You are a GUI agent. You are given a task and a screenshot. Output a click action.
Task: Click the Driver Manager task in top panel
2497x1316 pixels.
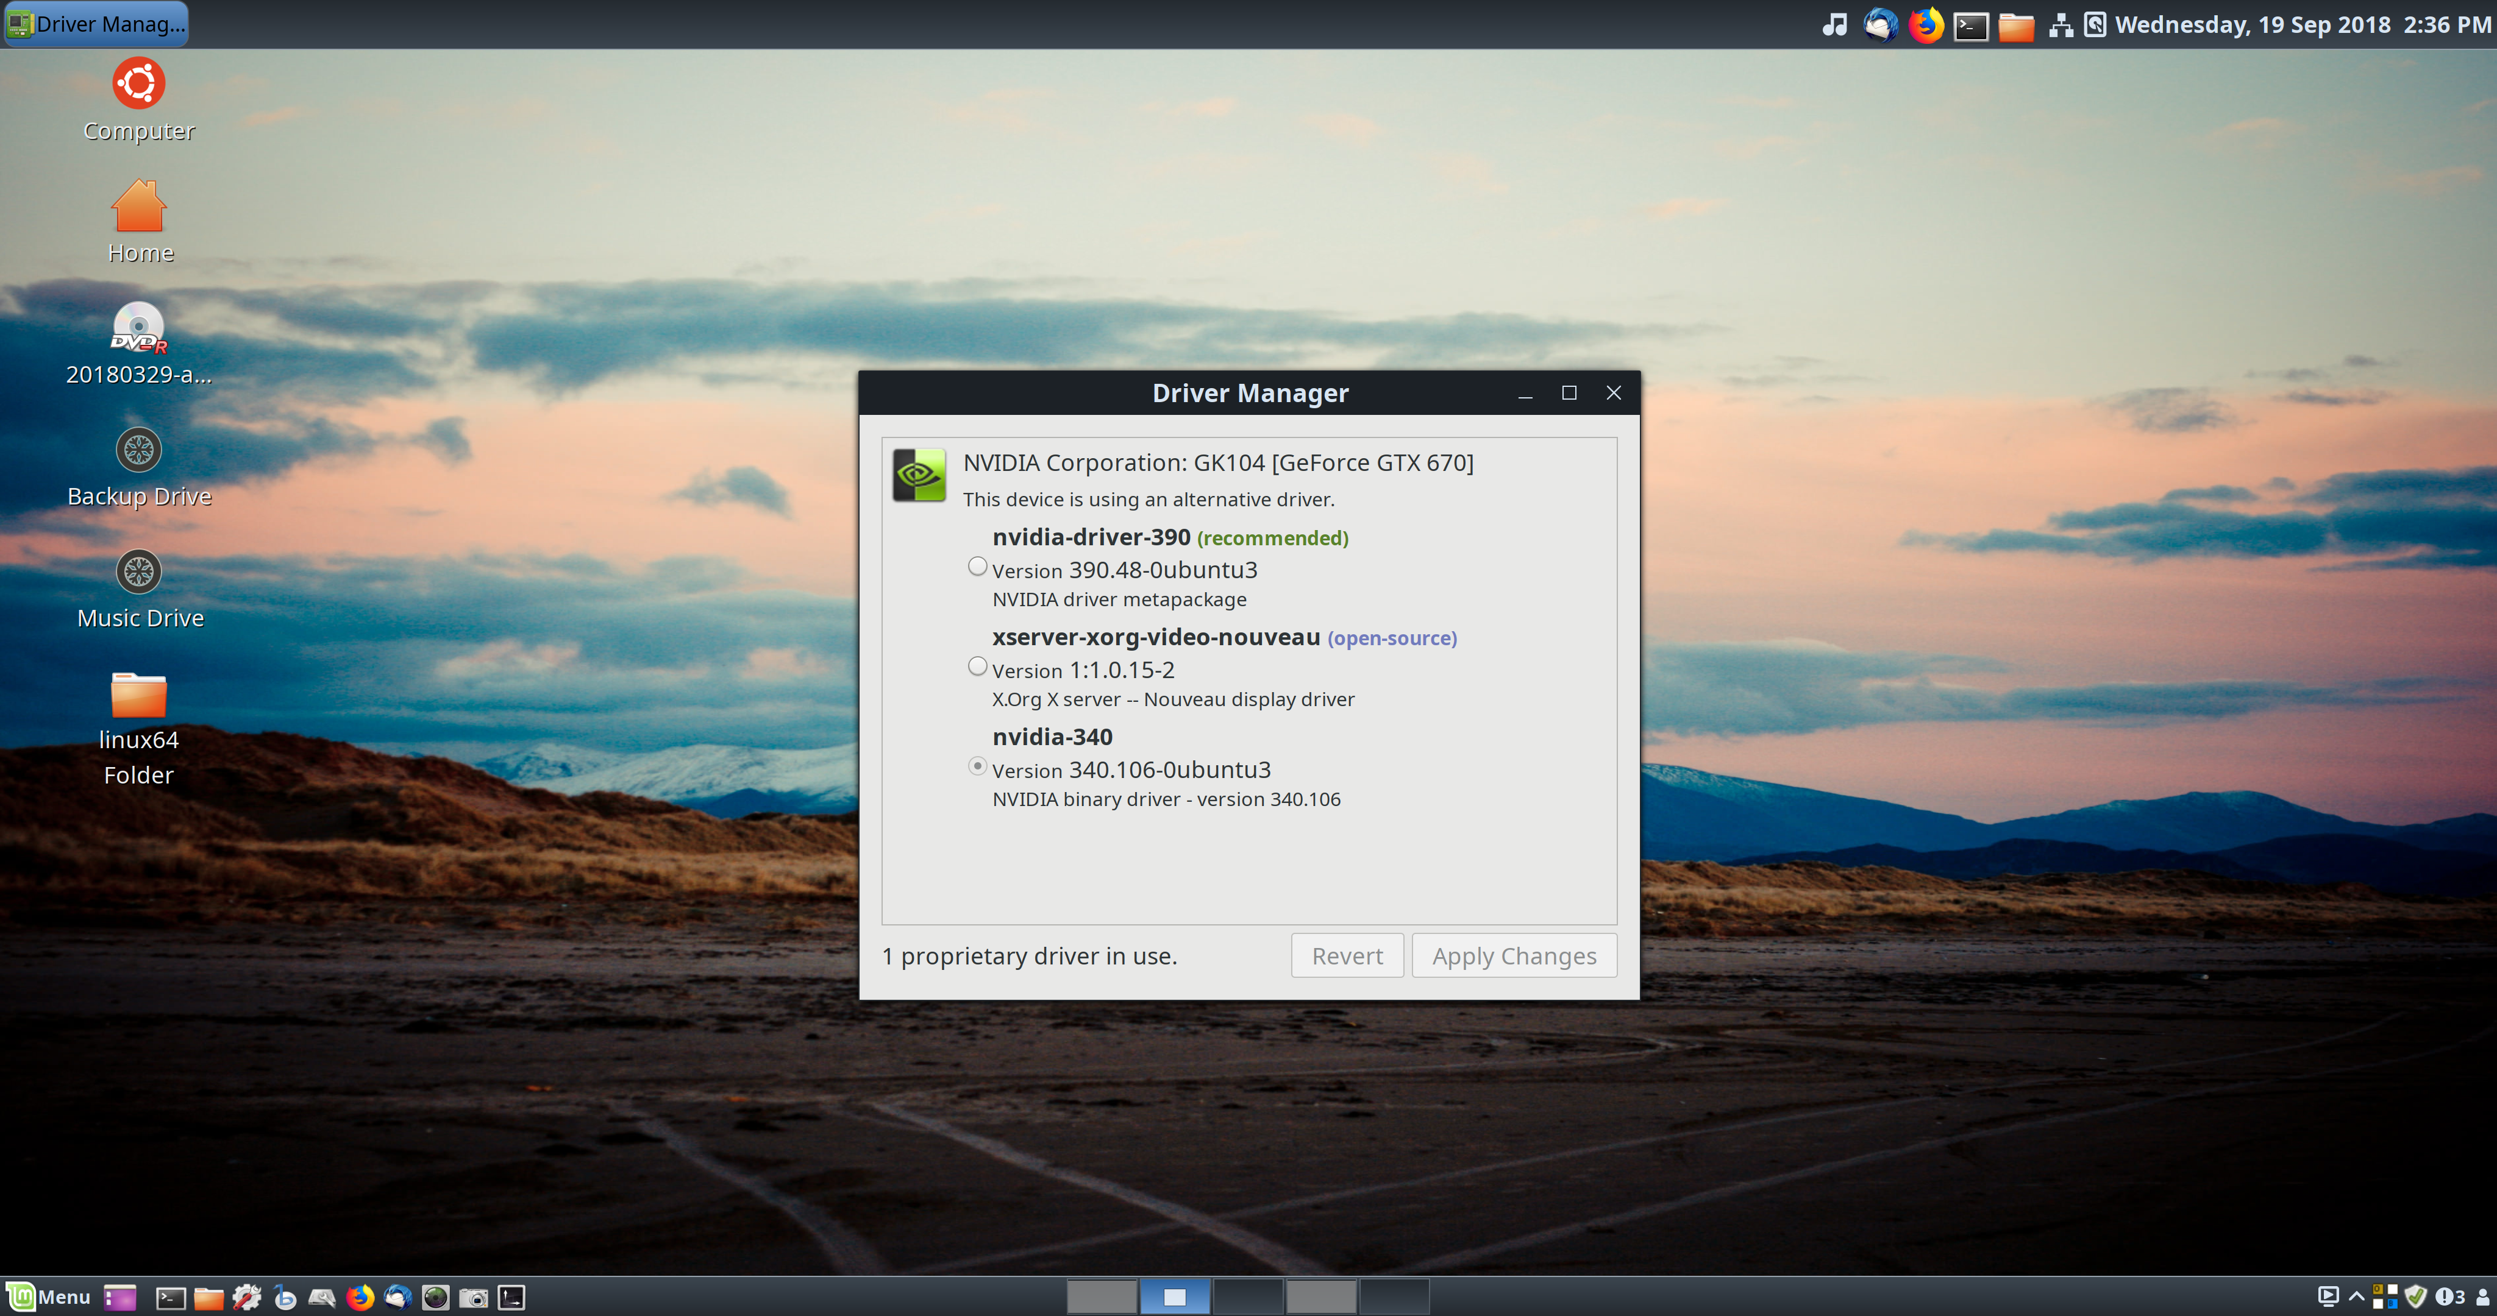96,24
